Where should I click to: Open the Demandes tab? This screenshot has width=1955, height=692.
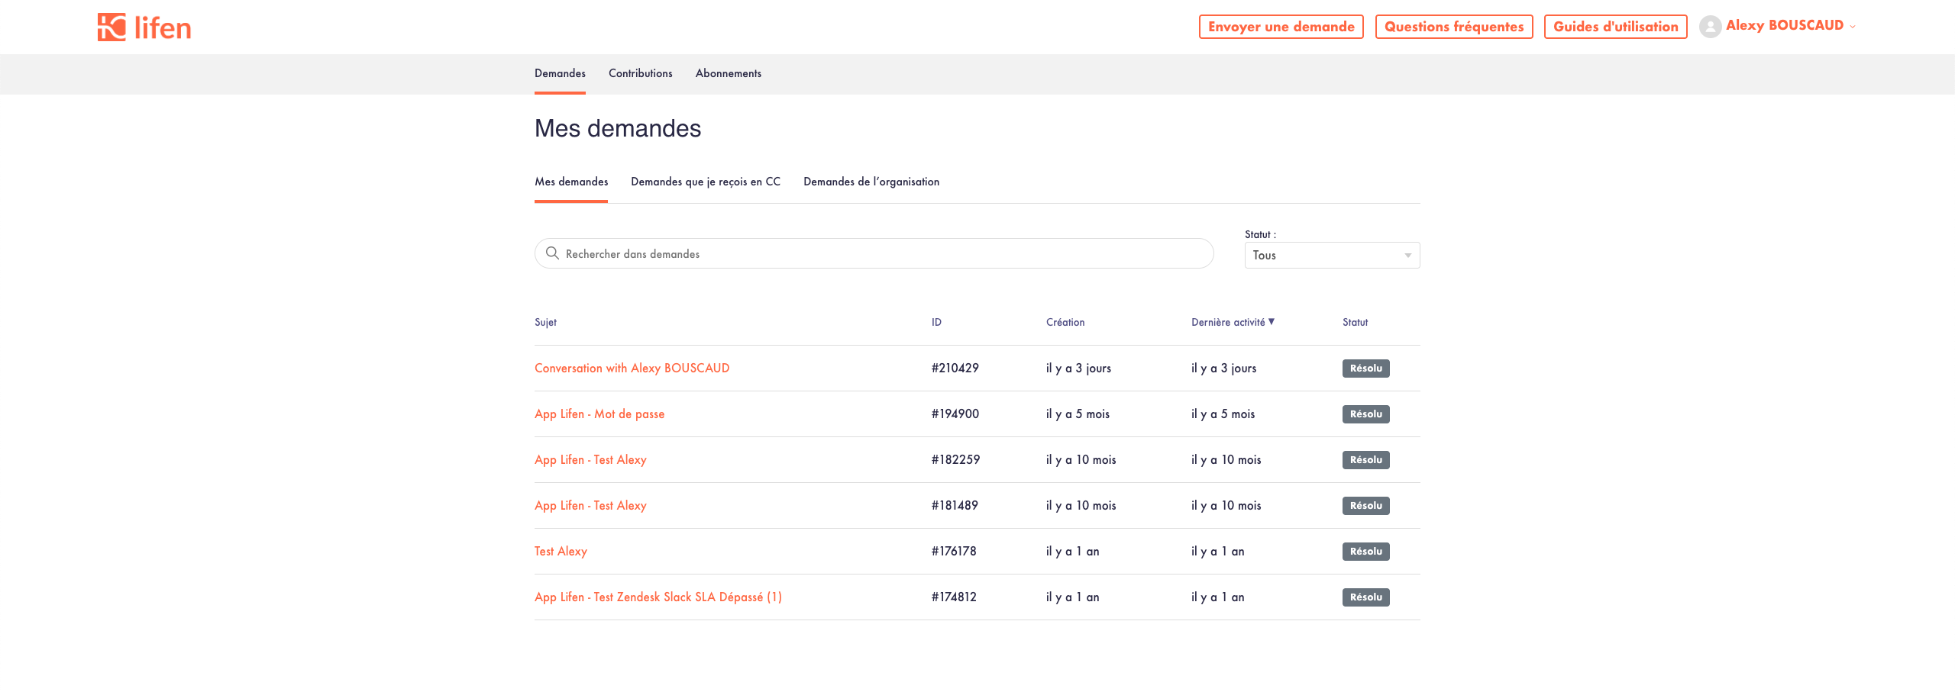[x=560, y=73]
